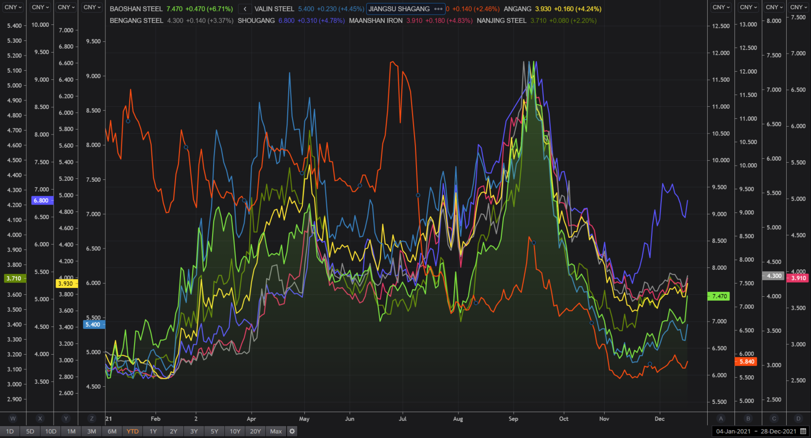This screenshot has height=438, width=811.
Task: Click the pink 3.910 axis price tag
Action: coord(798,278)
